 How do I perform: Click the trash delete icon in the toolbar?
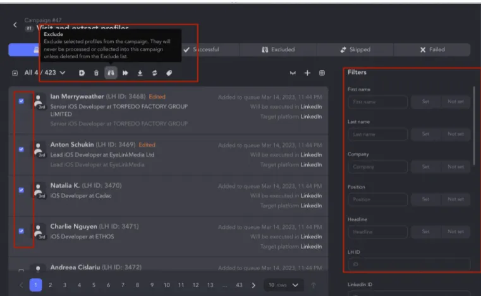96,73
